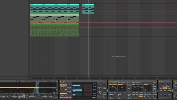Image resolution: width=177 pixels, height=100 pixels.
Task: Click the Pedal Gain knob
Action: [163, 85]
